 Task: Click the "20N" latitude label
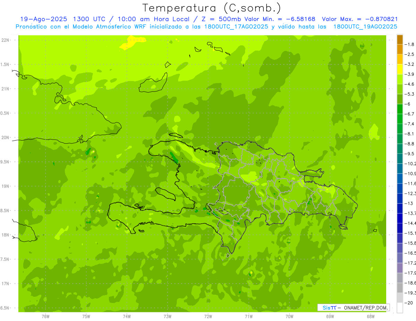6,137
